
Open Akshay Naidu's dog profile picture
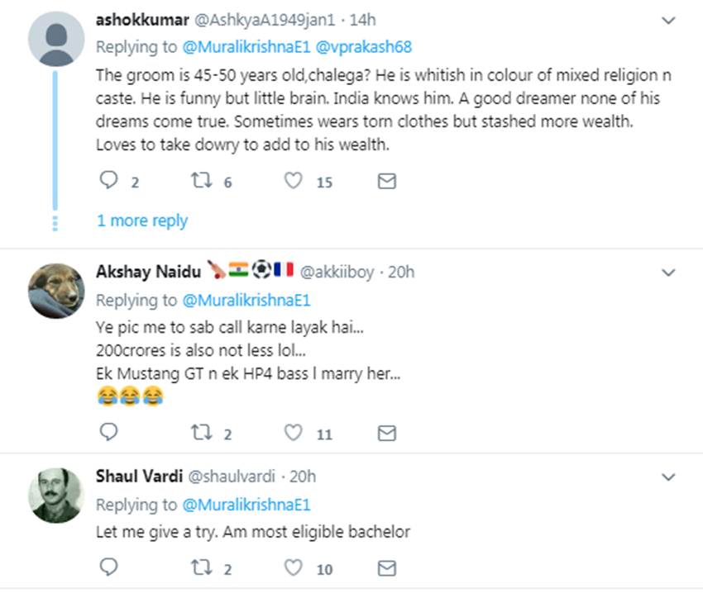56,291
